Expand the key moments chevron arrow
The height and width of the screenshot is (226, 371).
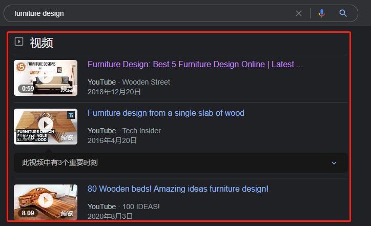pyautogui.click(x=334, y=163)
